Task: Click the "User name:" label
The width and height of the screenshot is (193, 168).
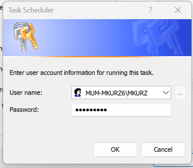Action: click(26, 93)
